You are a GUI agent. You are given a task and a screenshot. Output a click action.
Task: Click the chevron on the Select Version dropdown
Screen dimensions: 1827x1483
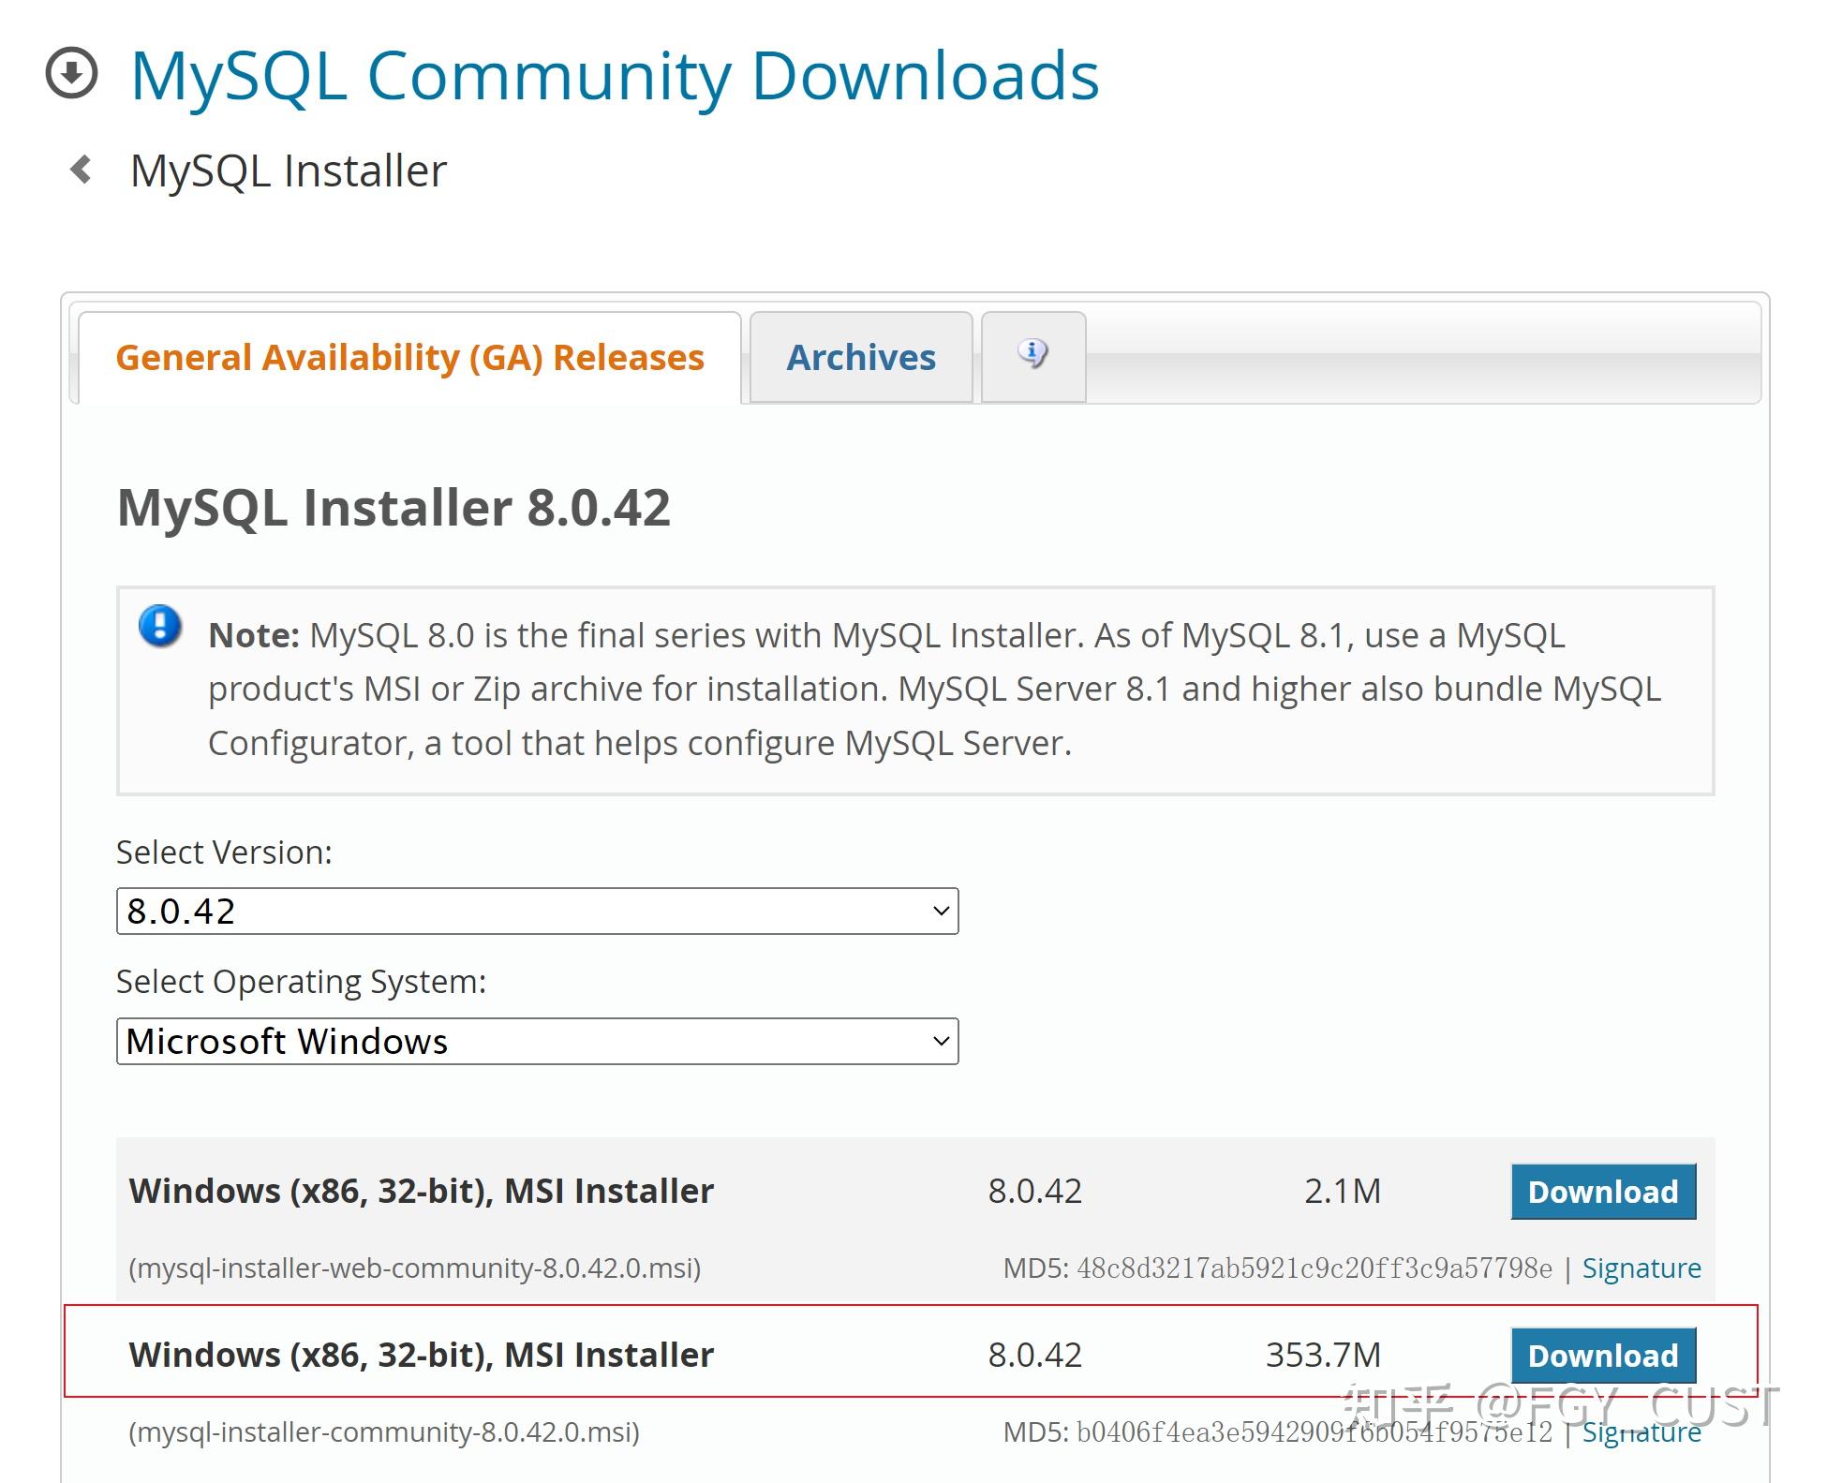940,910
